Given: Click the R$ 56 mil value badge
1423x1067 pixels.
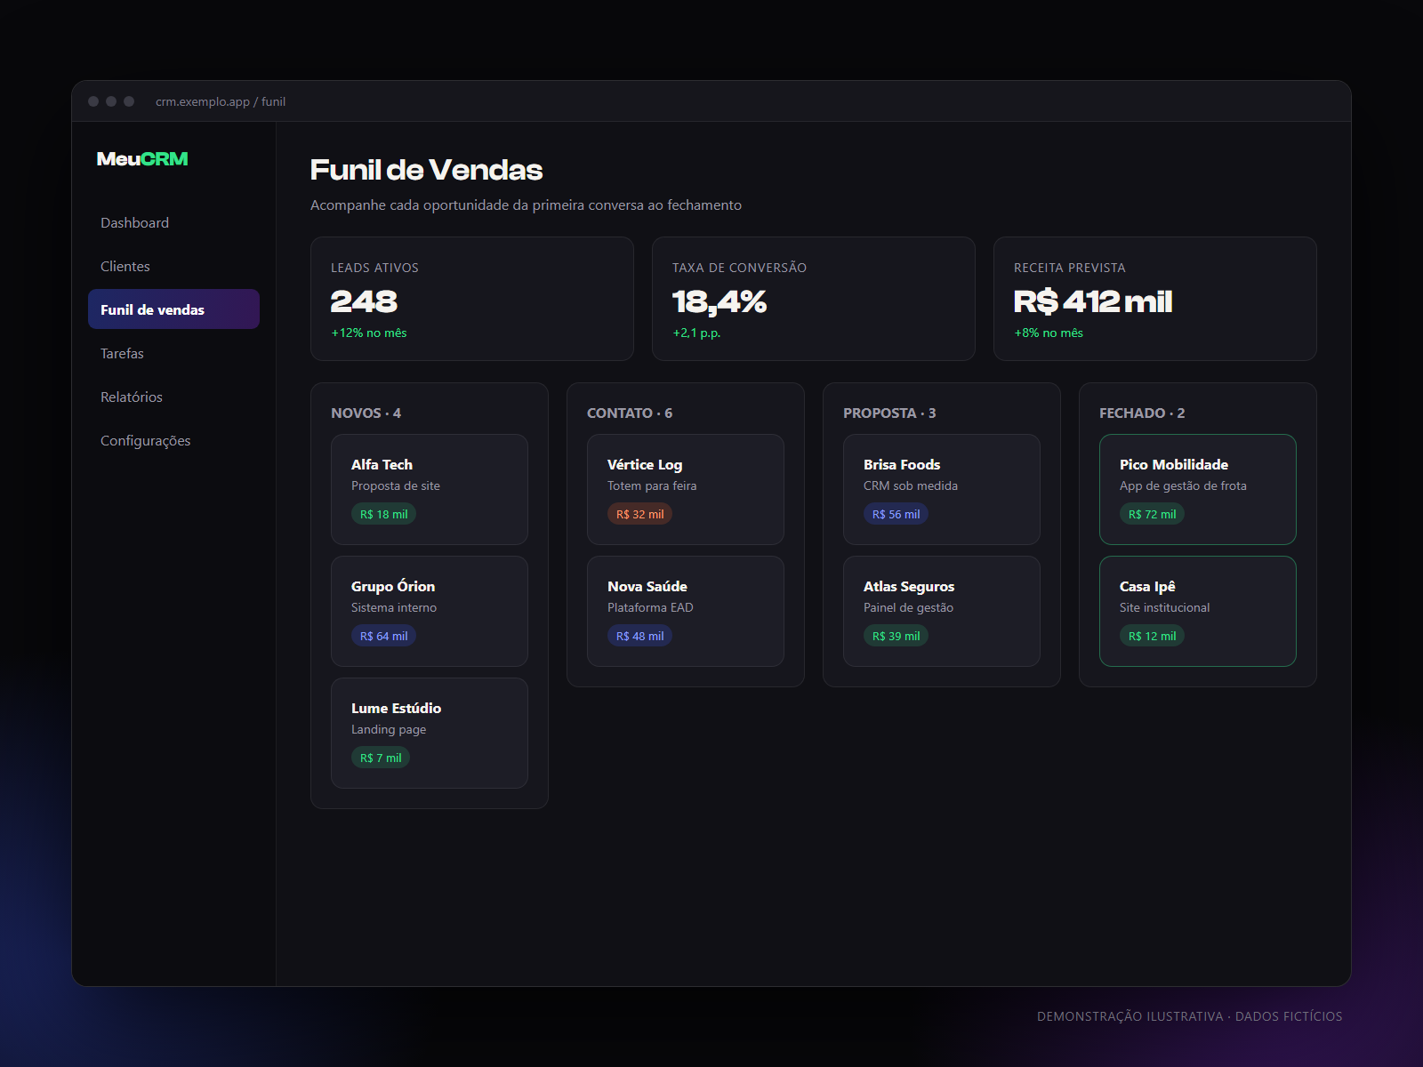Looking at the screenshot, I should [x=896, y=514].
